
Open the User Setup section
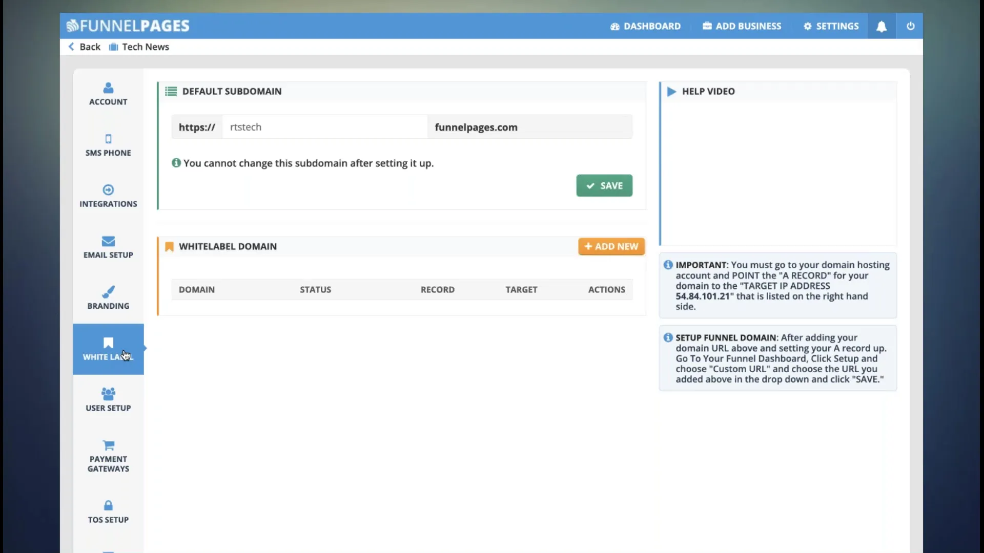[108, 400]
